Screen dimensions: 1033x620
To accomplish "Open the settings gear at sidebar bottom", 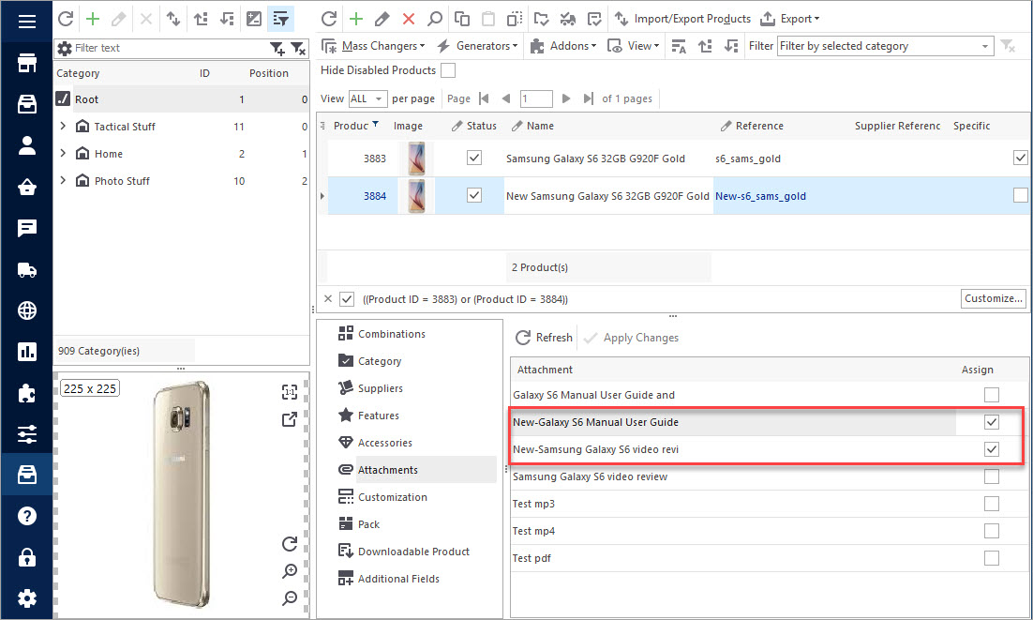I will pos(27,598).
